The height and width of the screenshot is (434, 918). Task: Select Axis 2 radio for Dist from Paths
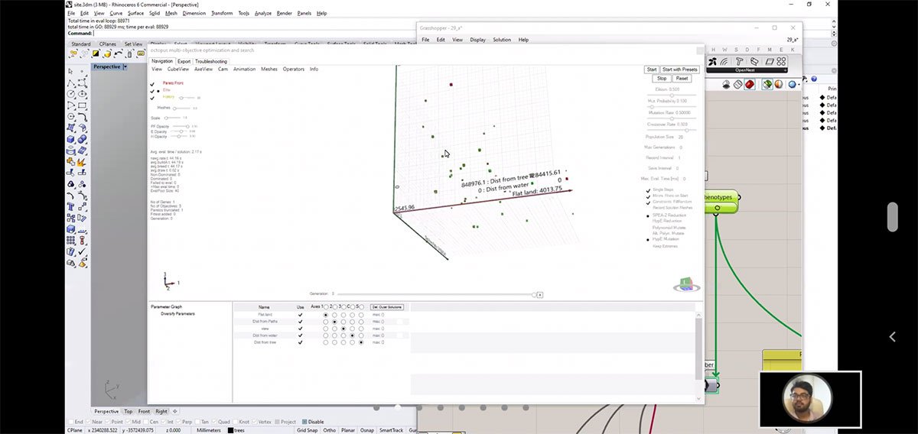pos(334,322)
